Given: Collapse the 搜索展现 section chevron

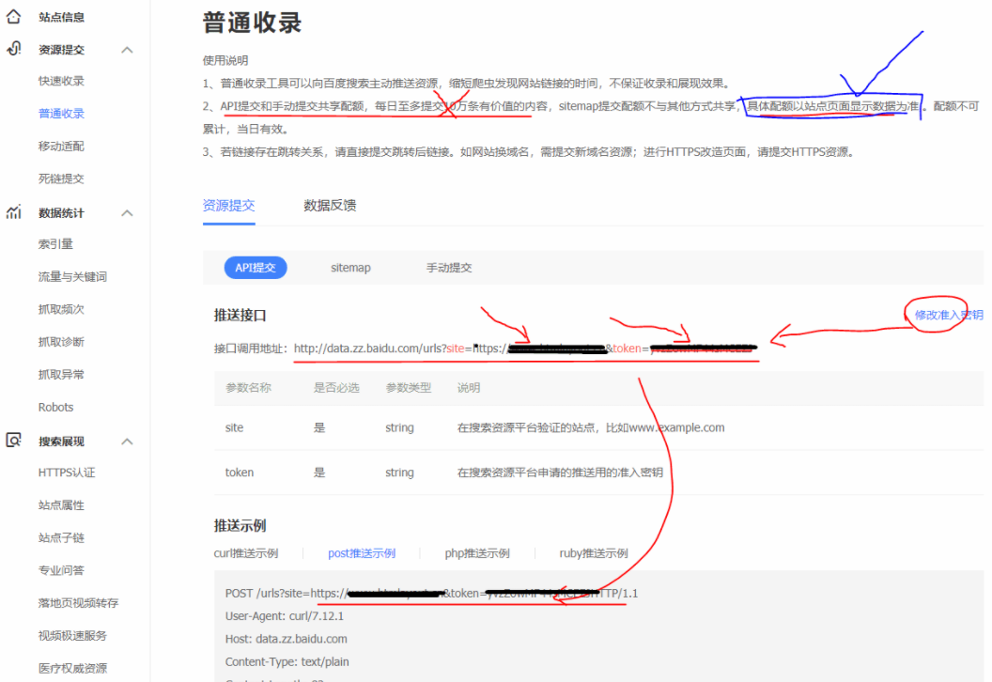Looking at the screenshot, I should click(127, 441).
